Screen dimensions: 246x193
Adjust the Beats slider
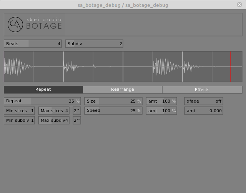point(33,44)
